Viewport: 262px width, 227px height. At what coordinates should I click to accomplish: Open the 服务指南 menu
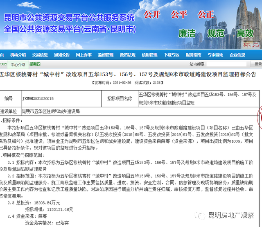(194, 55)
